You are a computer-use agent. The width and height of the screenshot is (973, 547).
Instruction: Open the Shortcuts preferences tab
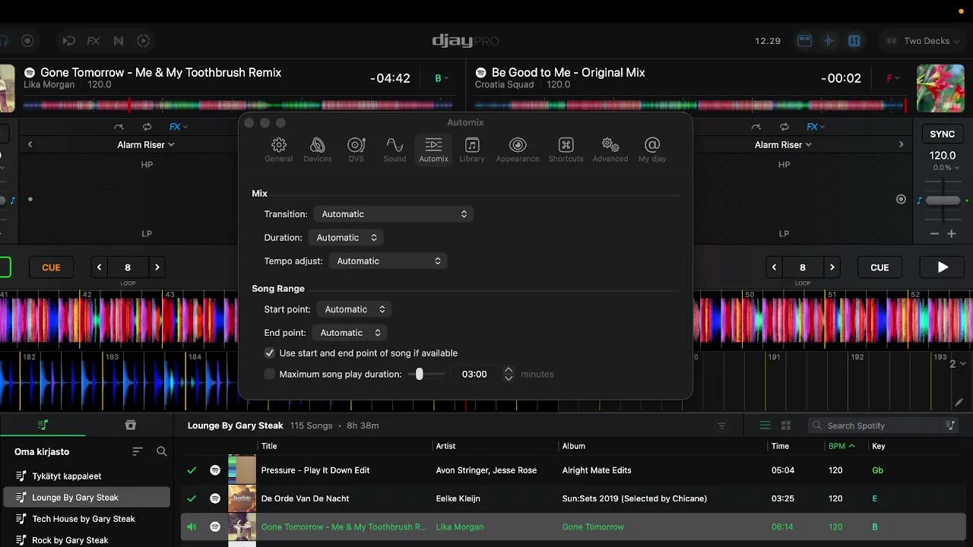click(566, 150)
